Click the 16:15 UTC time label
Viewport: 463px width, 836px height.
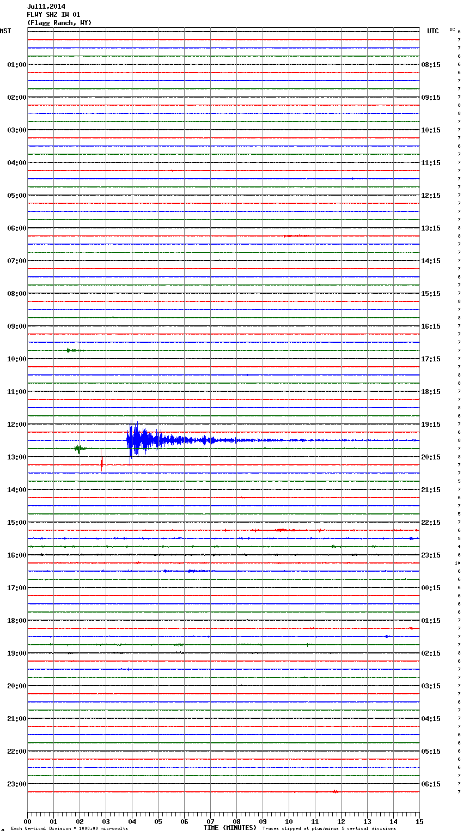431,326
